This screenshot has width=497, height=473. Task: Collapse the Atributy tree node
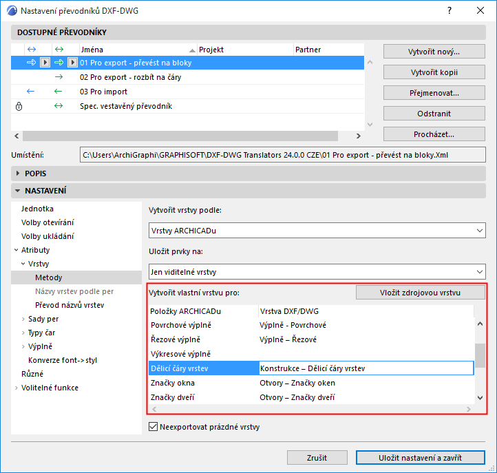click(16, 250)
